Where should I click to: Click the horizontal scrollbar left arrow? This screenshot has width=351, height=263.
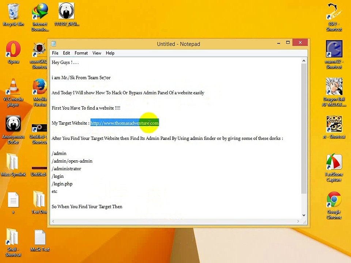click(53, 221)
